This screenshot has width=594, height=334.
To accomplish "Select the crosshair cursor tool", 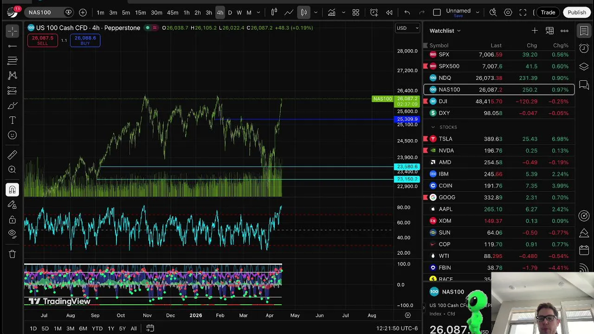I will [13, 31].
